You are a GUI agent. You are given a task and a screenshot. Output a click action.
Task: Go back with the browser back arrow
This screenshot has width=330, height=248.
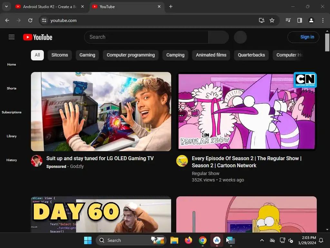coord(7,20)
